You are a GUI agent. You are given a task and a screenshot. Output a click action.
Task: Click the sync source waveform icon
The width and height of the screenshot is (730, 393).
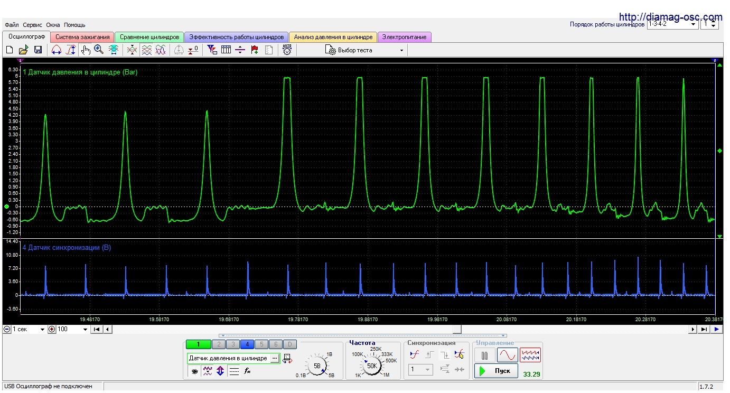coord(415,355)
